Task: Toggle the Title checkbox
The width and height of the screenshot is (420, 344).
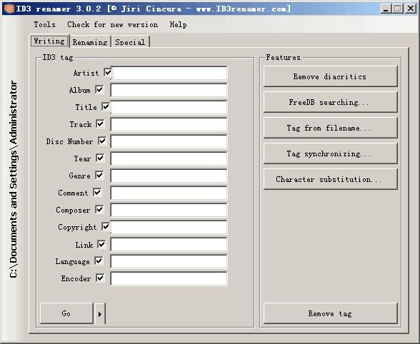Action: click(106, 107)
